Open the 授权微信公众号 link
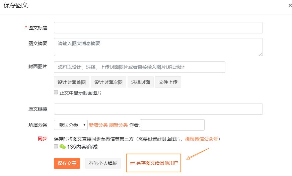This screenshot has width=292, height=176. click(x=202, y=139)
